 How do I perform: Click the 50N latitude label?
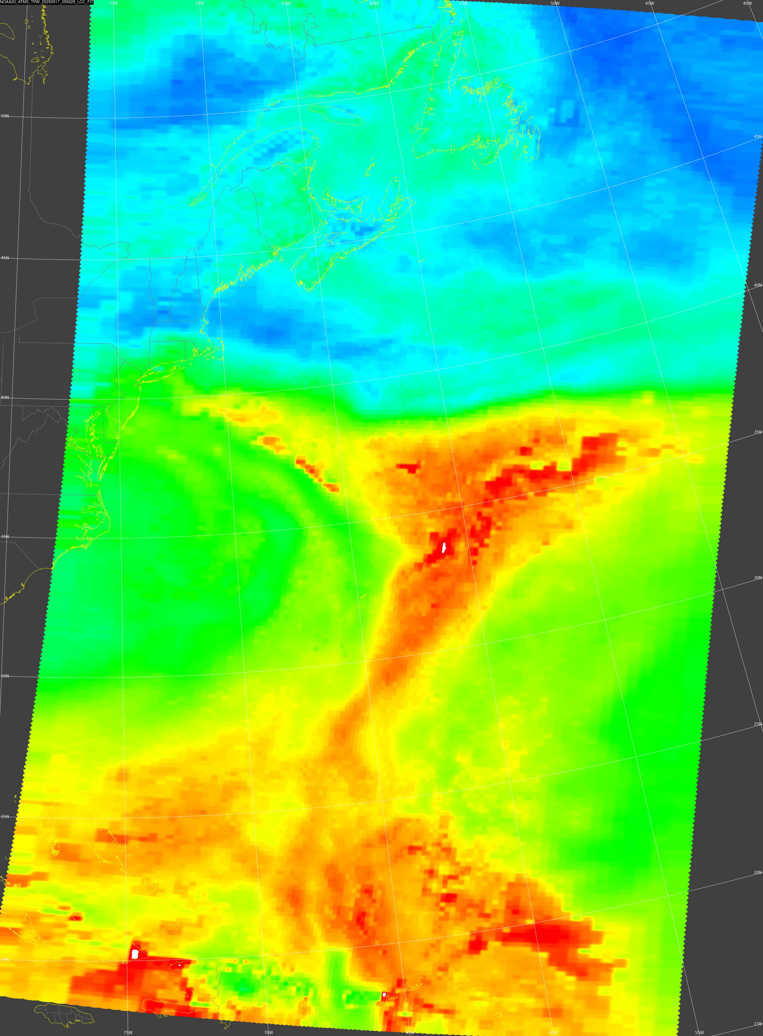(5, 116)
